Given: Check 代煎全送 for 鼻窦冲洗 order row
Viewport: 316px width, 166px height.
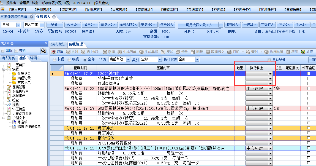Looking at the screenshot, I should click(x=309, y=128).
